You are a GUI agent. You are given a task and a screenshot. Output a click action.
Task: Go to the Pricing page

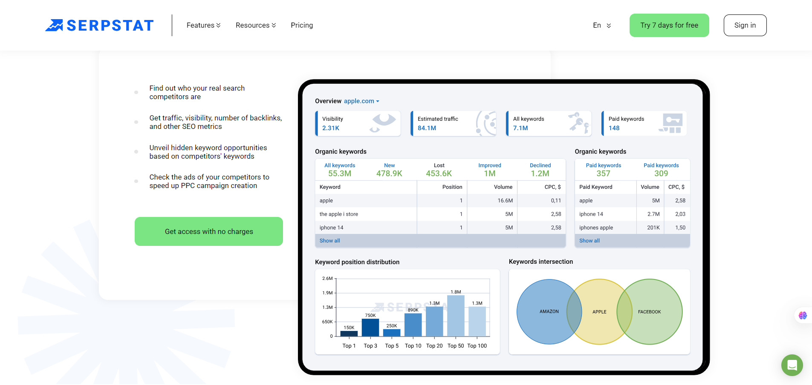coord(302,25)
